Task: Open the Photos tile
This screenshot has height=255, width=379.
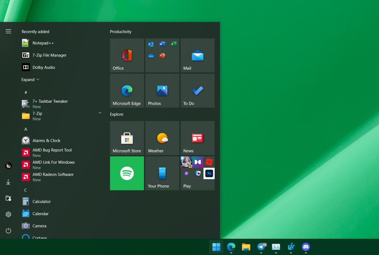Action: [x=162, y=91]
